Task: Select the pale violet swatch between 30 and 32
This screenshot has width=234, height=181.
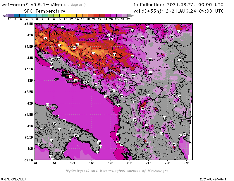Action: tap(125, 16)
